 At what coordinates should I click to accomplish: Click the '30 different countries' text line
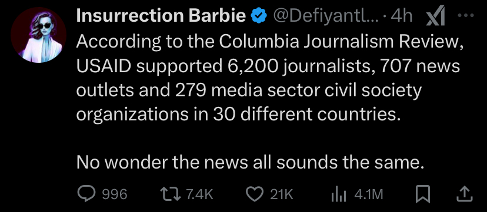(x=238, y=115)
